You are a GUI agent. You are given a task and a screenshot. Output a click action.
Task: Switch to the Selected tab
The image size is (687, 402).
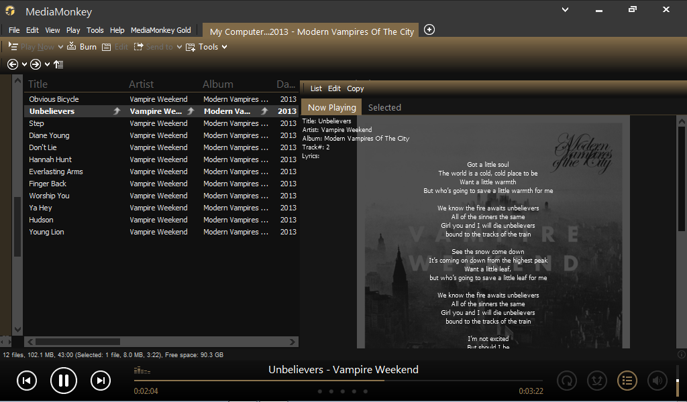coord(384,108)
